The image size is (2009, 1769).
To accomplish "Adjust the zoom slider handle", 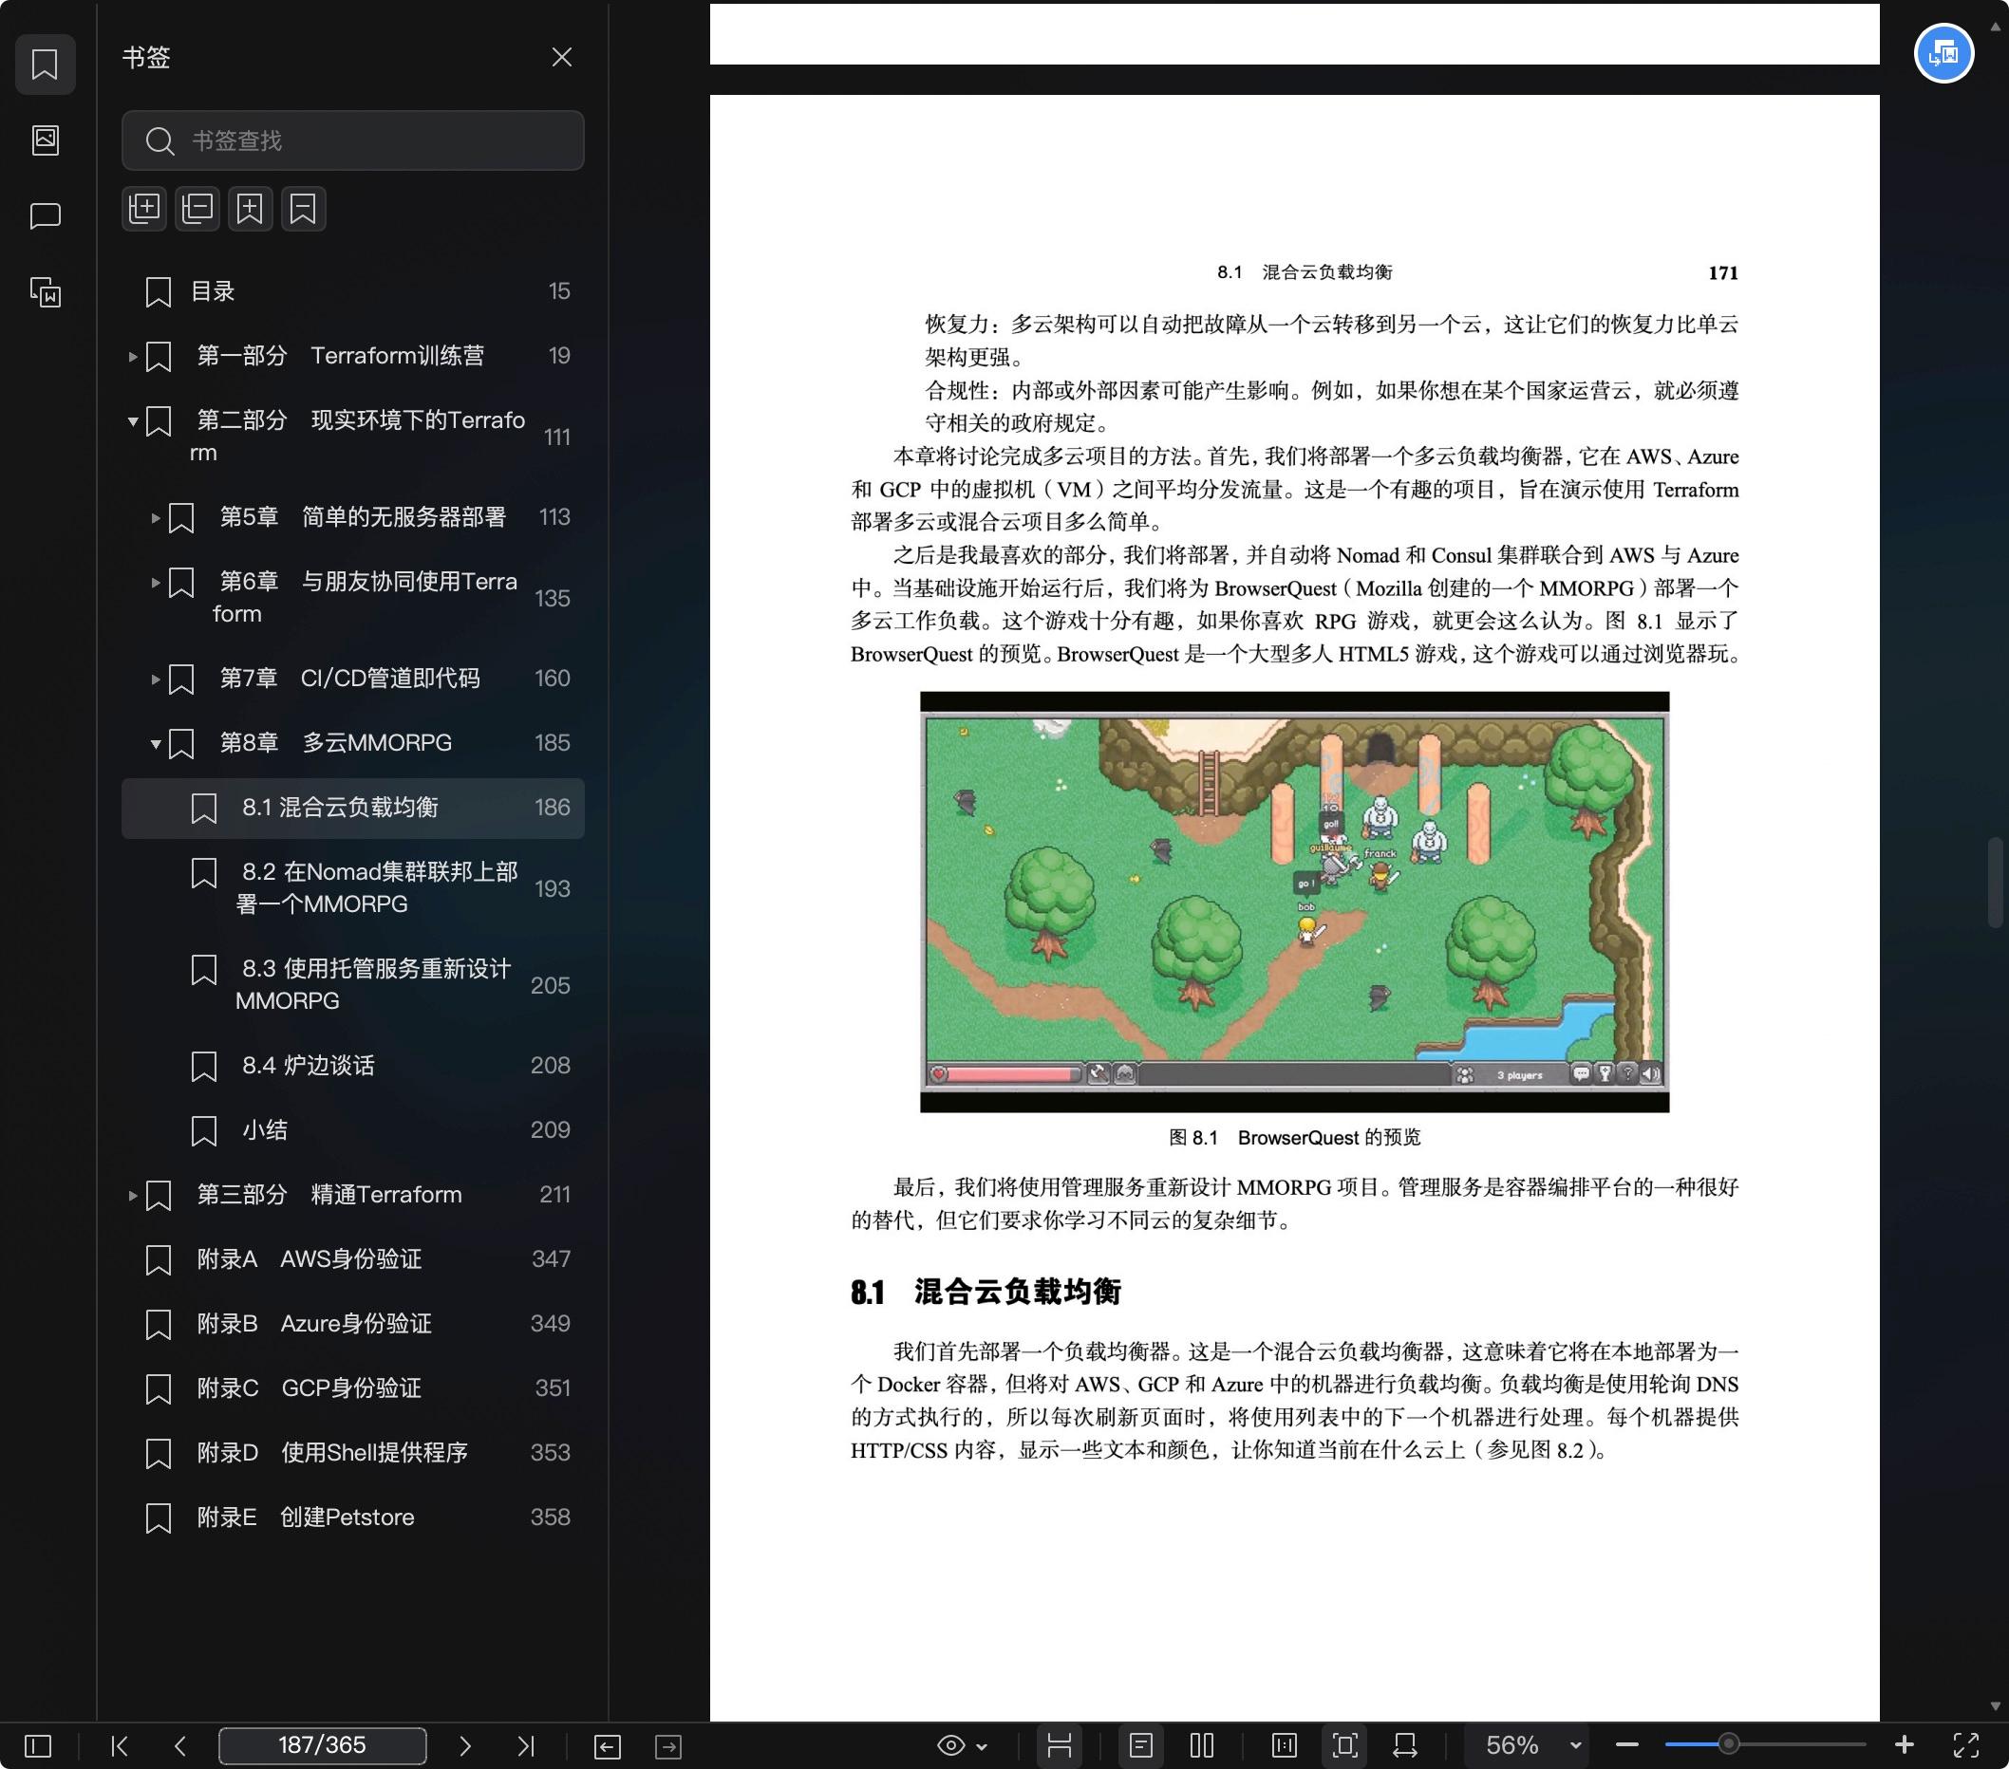I will 1728,1744.
